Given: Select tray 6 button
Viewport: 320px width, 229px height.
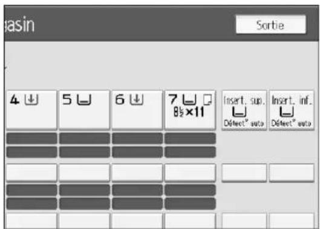Looking at the screenshot, I should (137, 110).
